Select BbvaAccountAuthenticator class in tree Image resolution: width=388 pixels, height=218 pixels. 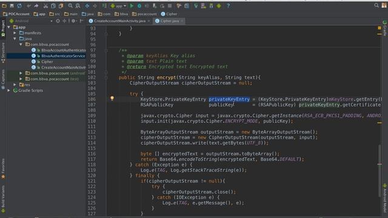(59, 50)
